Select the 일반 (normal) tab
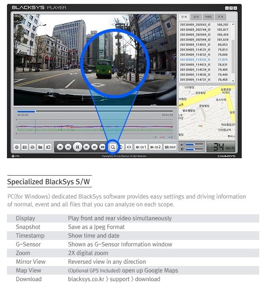This screenshot has height=286, width=264. point(196,17)
